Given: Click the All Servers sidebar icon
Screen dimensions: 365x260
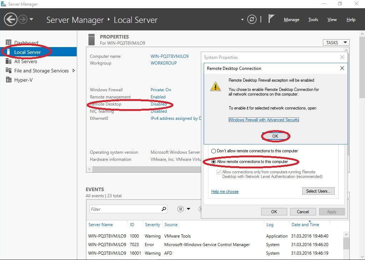Looking at the screenshot, I should (x=9, y=61).
